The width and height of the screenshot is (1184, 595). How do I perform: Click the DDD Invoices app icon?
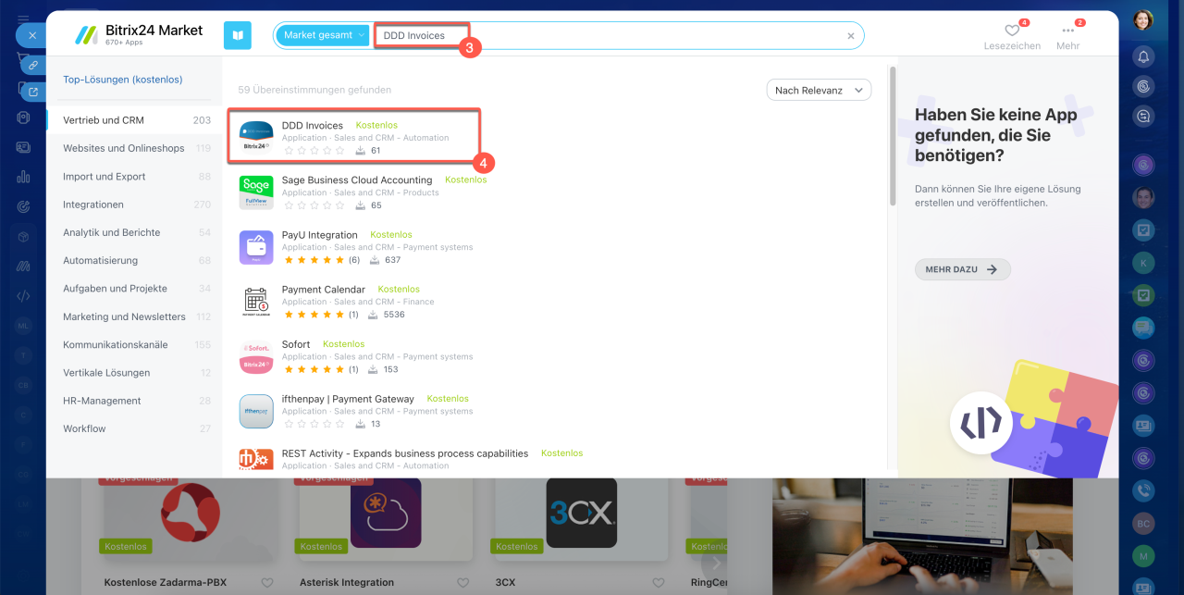pos(256,137)
